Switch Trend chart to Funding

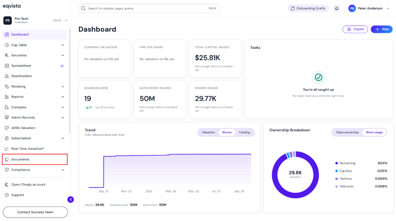pyautogui.click(x=245, y=132)
